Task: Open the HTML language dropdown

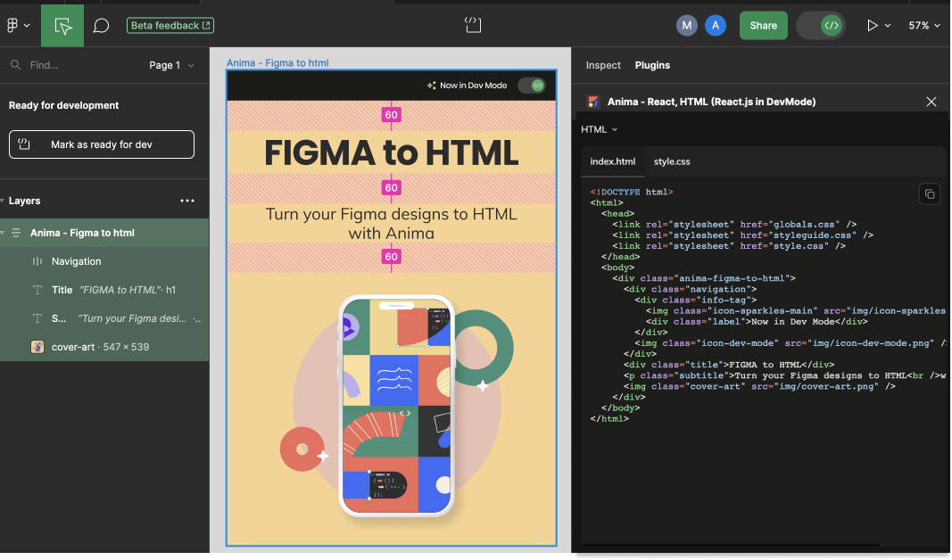Action: (599, 129)
